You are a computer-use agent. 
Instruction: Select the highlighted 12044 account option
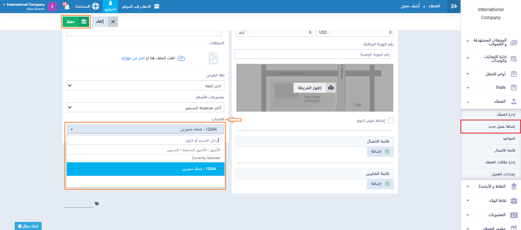(146, 169)
